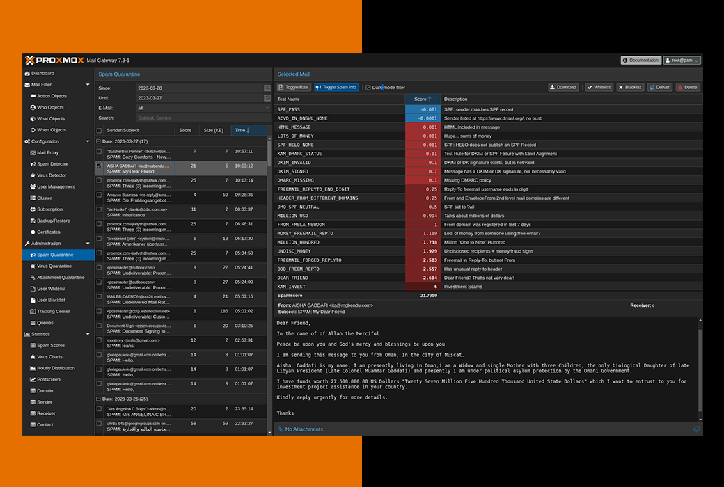Click the Subscription icon
This screenshot has height=487, width=724.
pos(33,209)
